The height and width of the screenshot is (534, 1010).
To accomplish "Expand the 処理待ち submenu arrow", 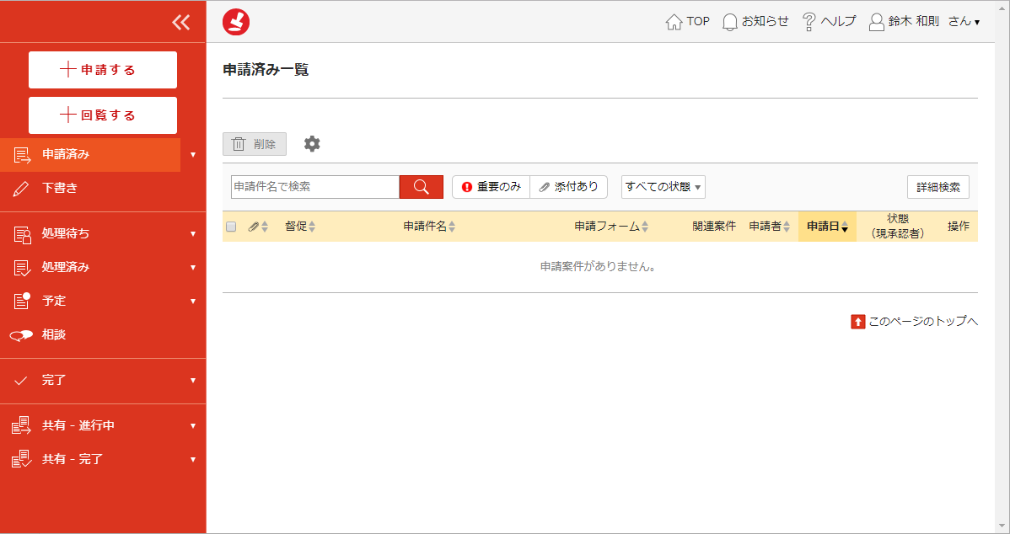I will pyautogui.click(x=192, y=233).
